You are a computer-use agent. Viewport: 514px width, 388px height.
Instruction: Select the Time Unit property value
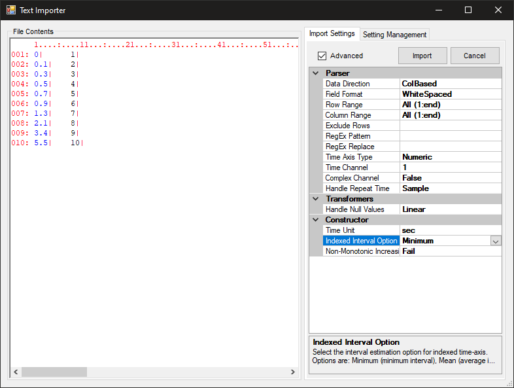tap(450, 230)
